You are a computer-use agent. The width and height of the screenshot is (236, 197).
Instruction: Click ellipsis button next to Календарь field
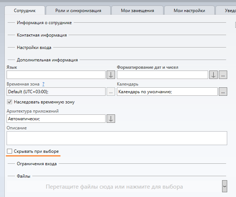[223, 92]
